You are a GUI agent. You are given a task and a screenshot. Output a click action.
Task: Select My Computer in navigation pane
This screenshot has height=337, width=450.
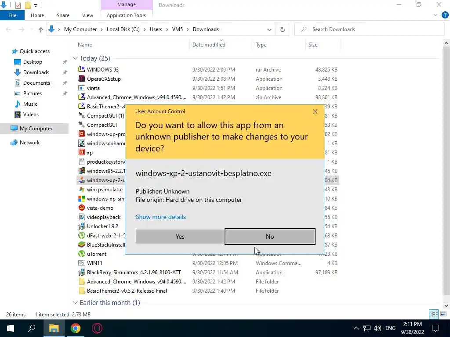coord(34,129)
